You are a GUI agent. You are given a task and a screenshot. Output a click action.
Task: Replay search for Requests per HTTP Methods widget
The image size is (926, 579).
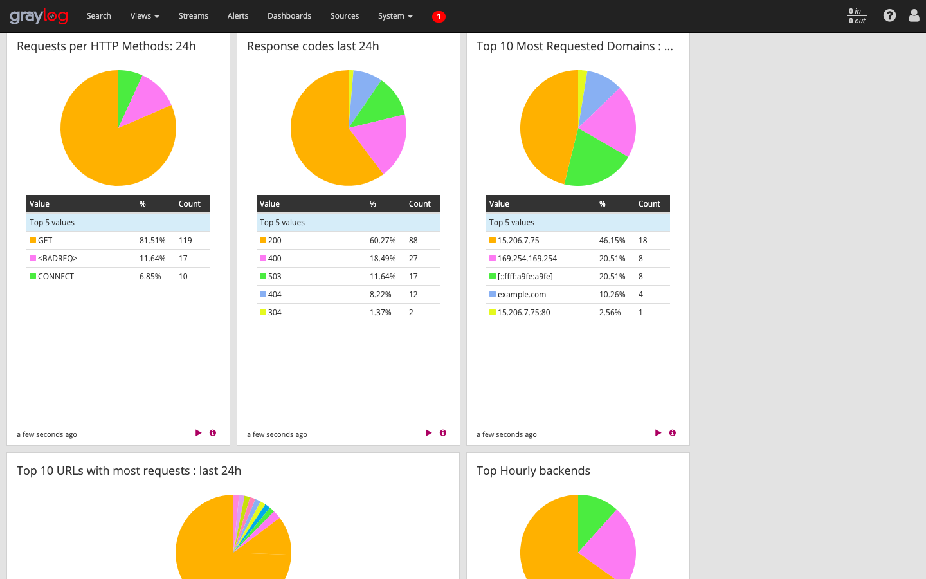coord(198,433)
